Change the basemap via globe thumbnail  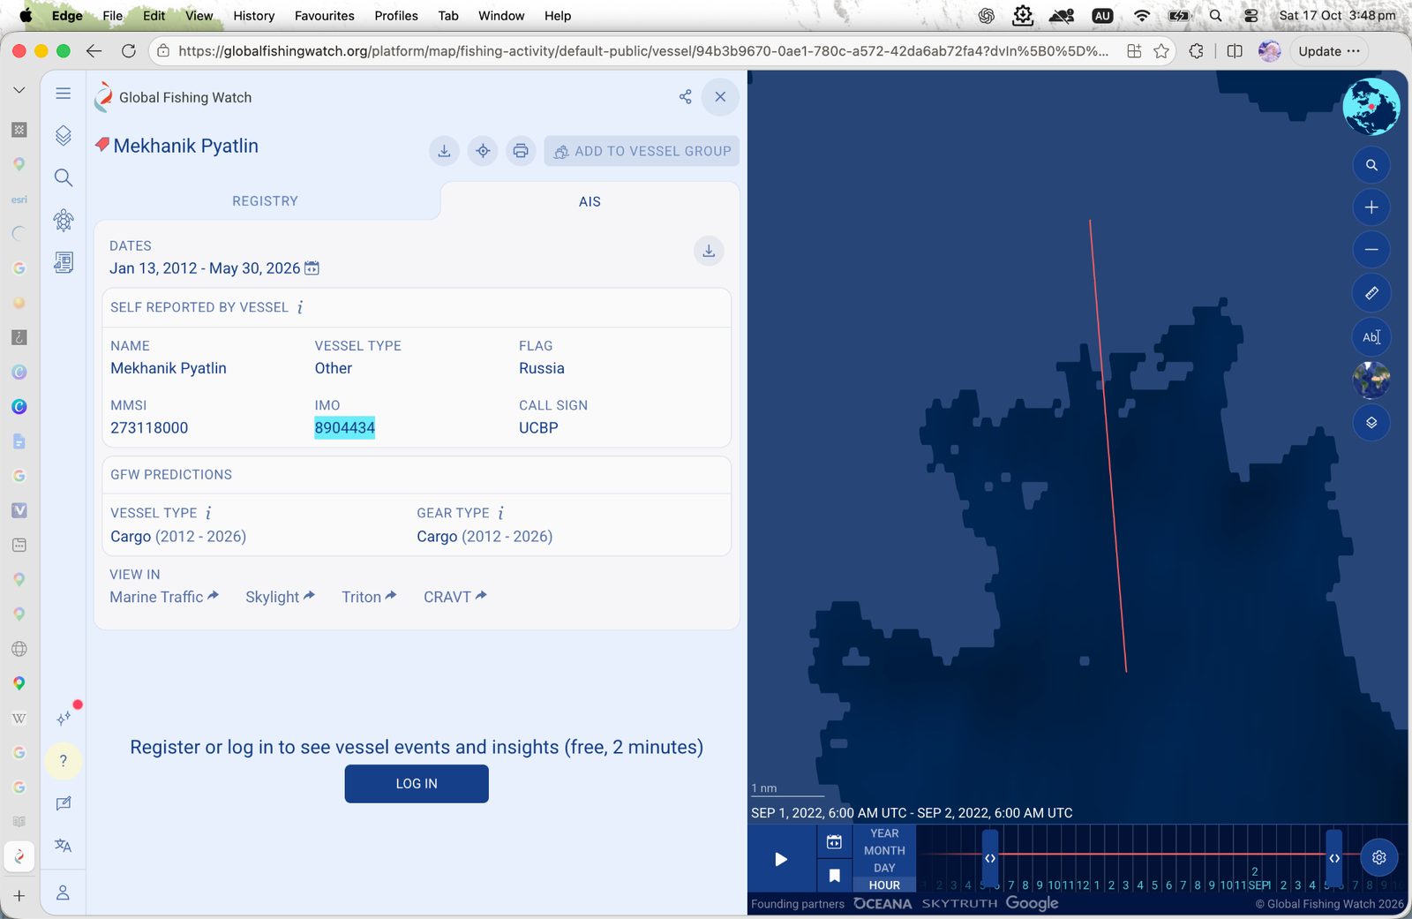[x=1371, y=380]
